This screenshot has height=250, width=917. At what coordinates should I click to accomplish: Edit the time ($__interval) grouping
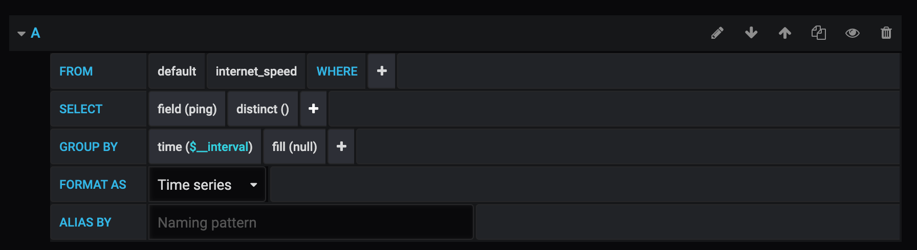coord(169,147)
